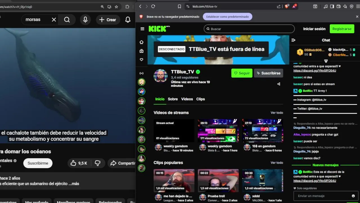The width and height of the screenshot is (360, 203).
Task: Open Leo AI sparkle icon in Brave toolbar
Action: coord(345,6)
